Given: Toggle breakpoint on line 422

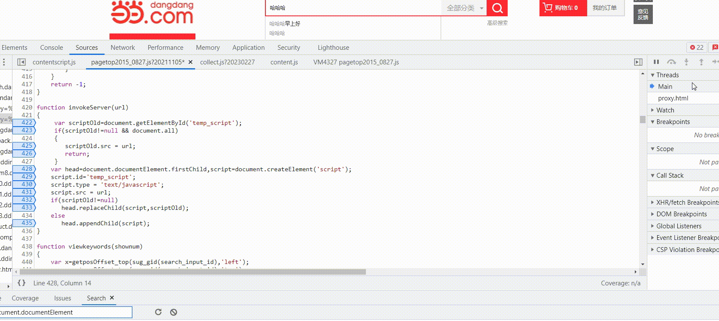Looking at the screenshot, I should coord(24,123).
